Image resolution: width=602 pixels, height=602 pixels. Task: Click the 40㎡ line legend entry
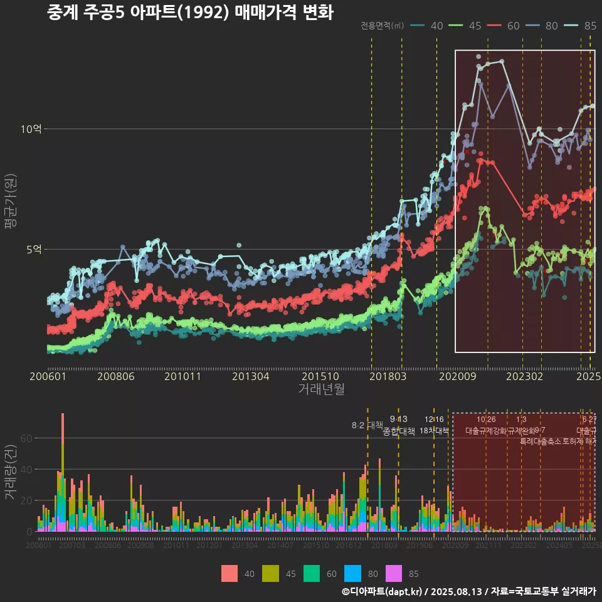[x=426, y=26]
